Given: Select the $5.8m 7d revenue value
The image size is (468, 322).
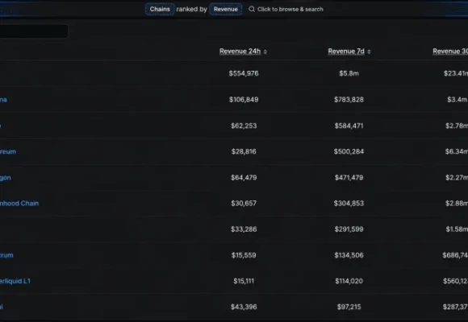Looking at the screenshot, I should tap(349, 73).
